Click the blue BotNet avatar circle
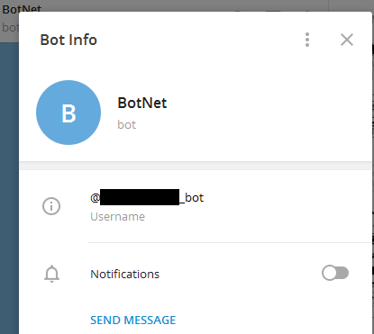 68,113
